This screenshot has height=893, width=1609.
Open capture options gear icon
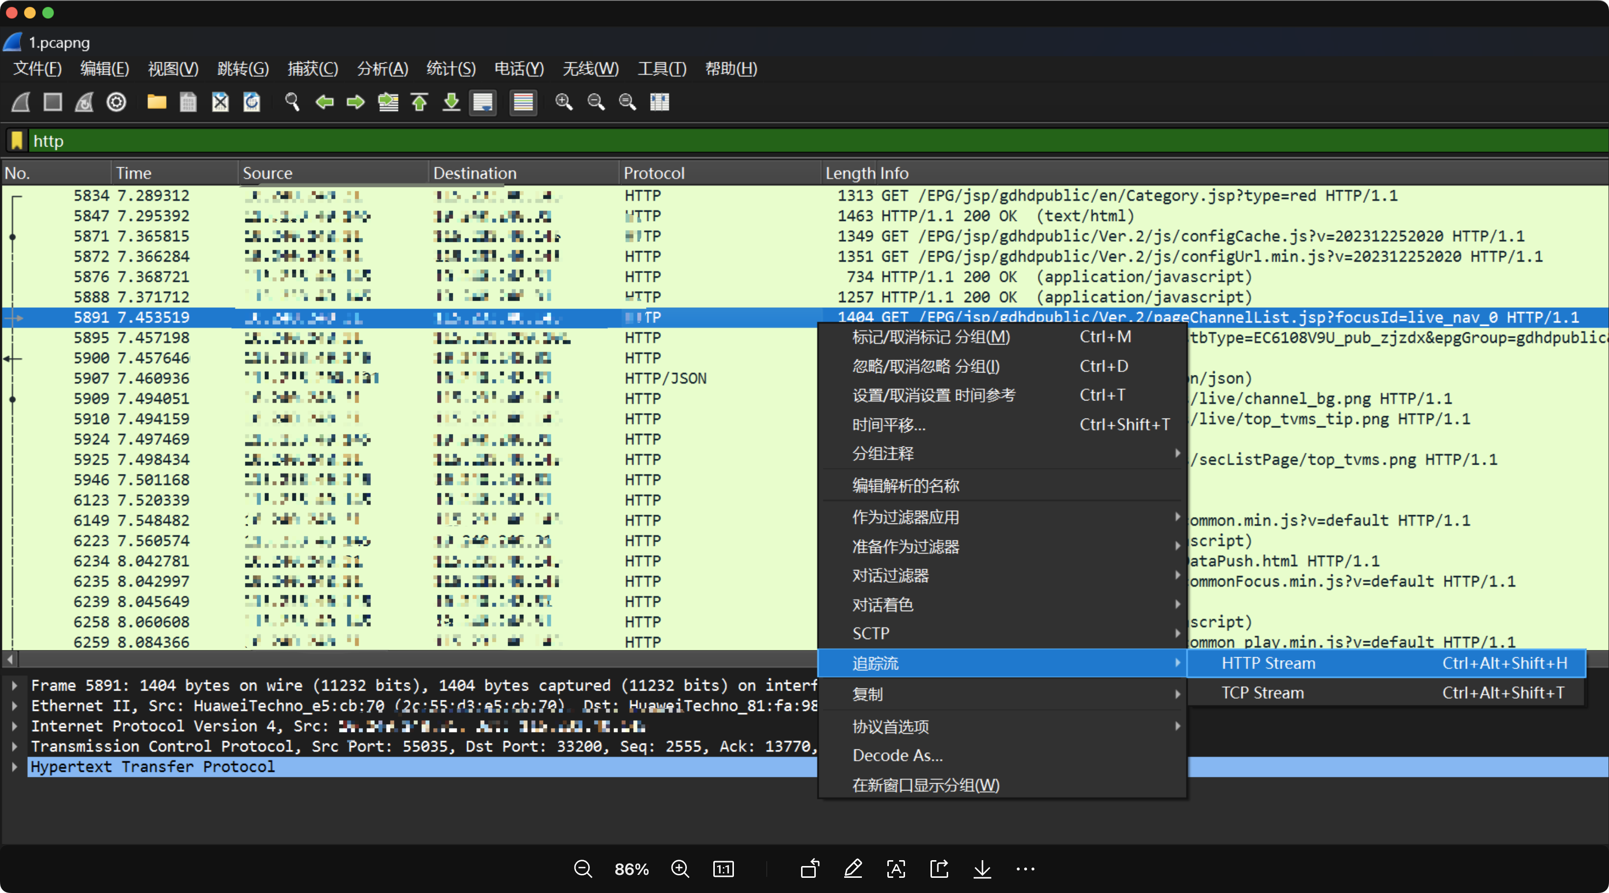coord(116,102)
